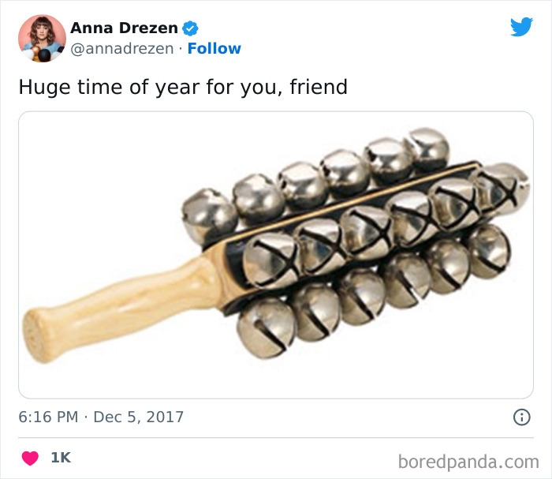
Task: Open the @annadrezen handle link
Action: (121, 49)
